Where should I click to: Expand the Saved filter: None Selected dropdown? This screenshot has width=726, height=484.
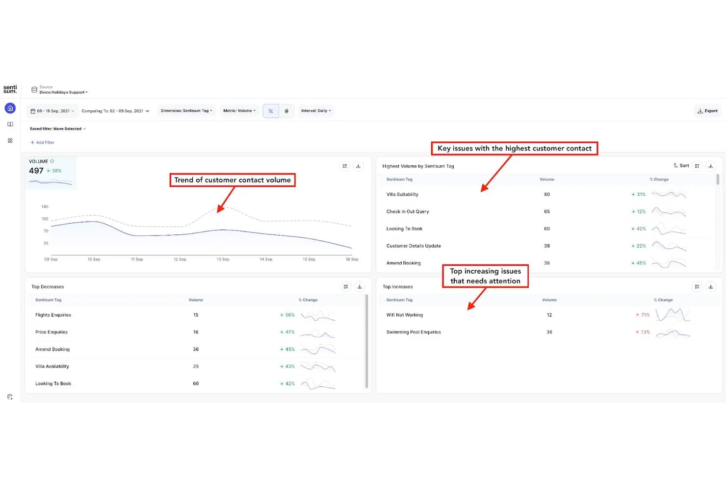(58, 129)
